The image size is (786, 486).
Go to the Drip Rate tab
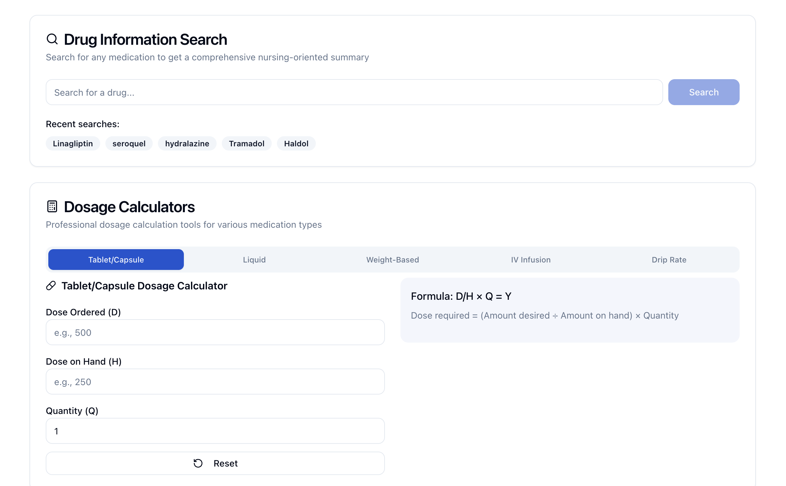tap(669, 260)
